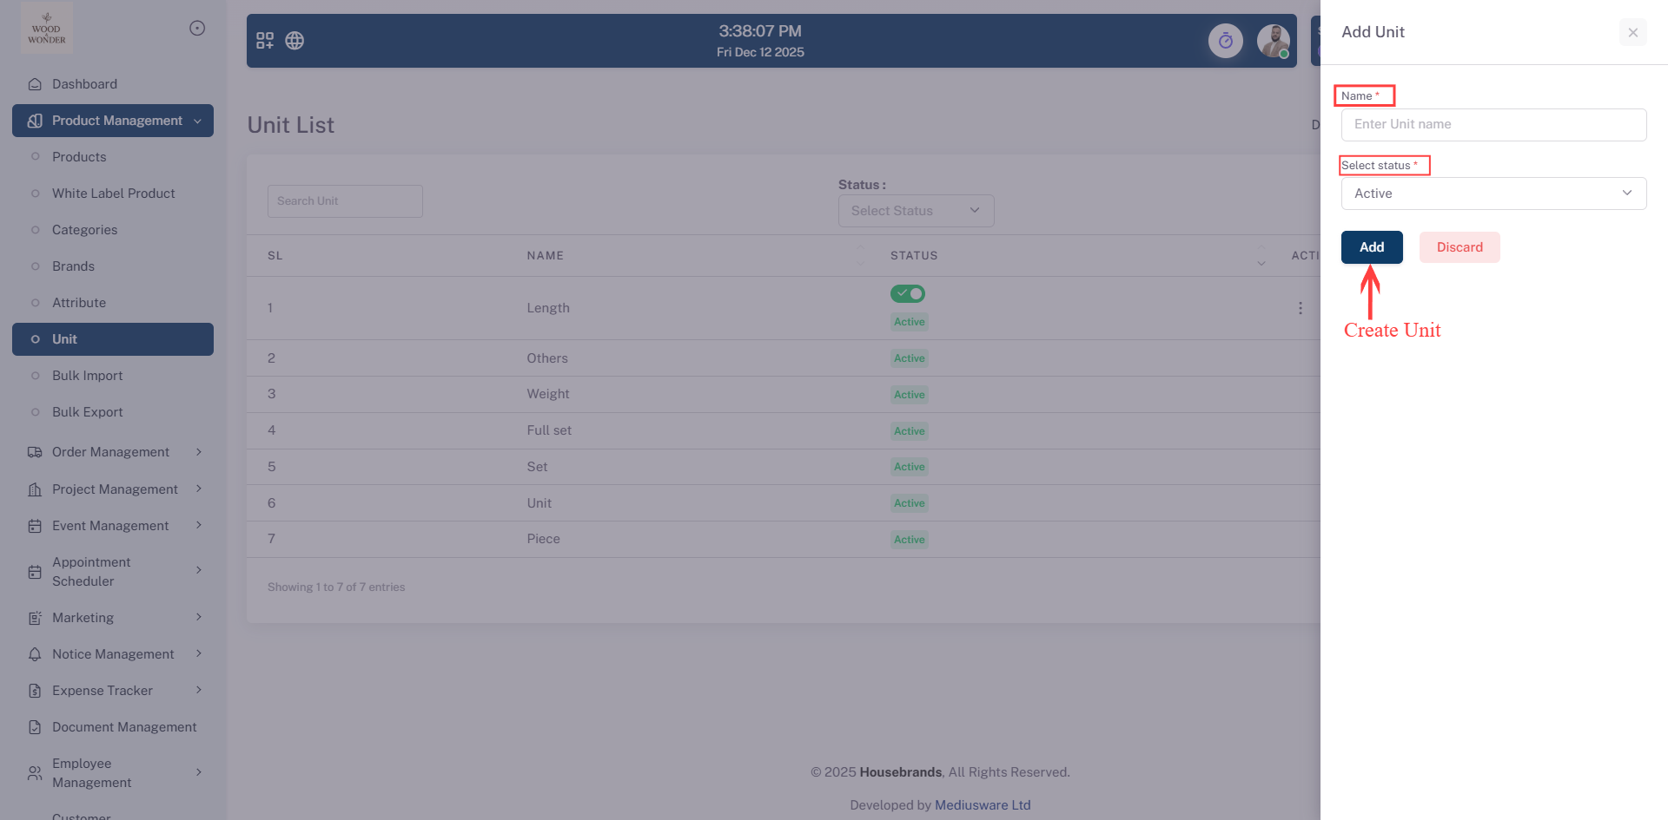Click the sort arrows on Name column
This screenshot has height=820, width=1668.
860,255
